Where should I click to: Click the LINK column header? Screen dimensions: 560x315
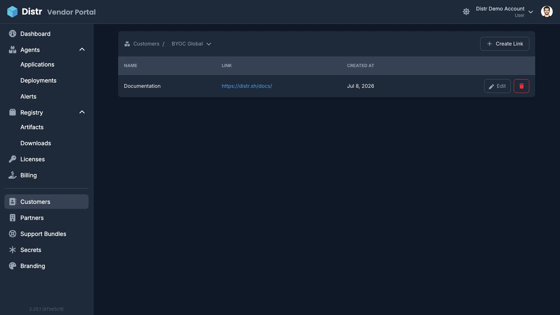click(x=227, y=66)
